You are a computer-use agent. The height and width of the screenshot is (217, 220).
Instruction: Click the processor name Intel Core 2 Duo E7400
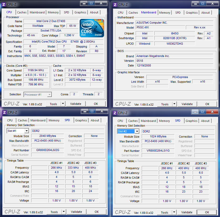[51, 21]
